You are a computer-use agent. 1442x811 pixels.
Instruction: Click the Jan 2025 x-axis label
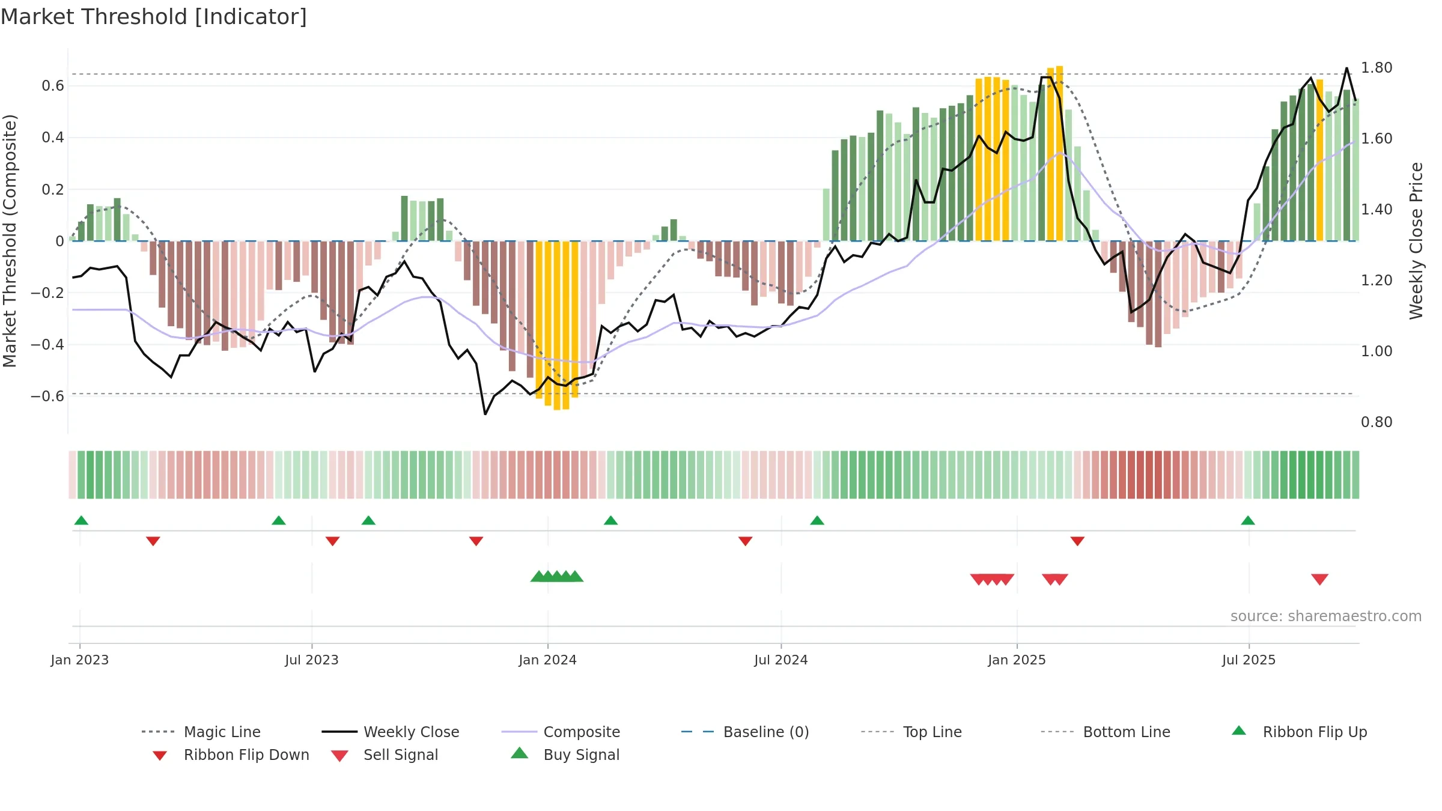[x=1017, y=660]
